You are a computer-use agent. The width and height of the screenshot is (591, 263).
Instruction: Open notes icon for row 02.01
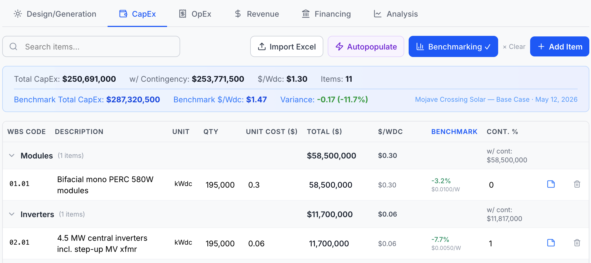pyautogui.click(x=551, y=243)
